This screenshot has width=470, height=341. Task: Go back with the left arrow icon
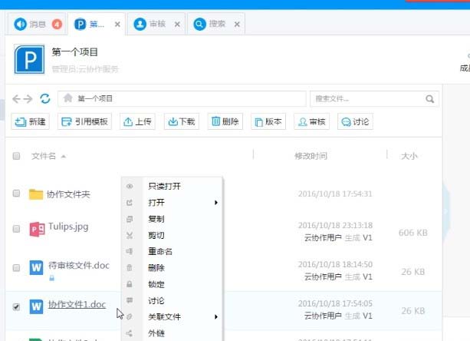(17, 98)
